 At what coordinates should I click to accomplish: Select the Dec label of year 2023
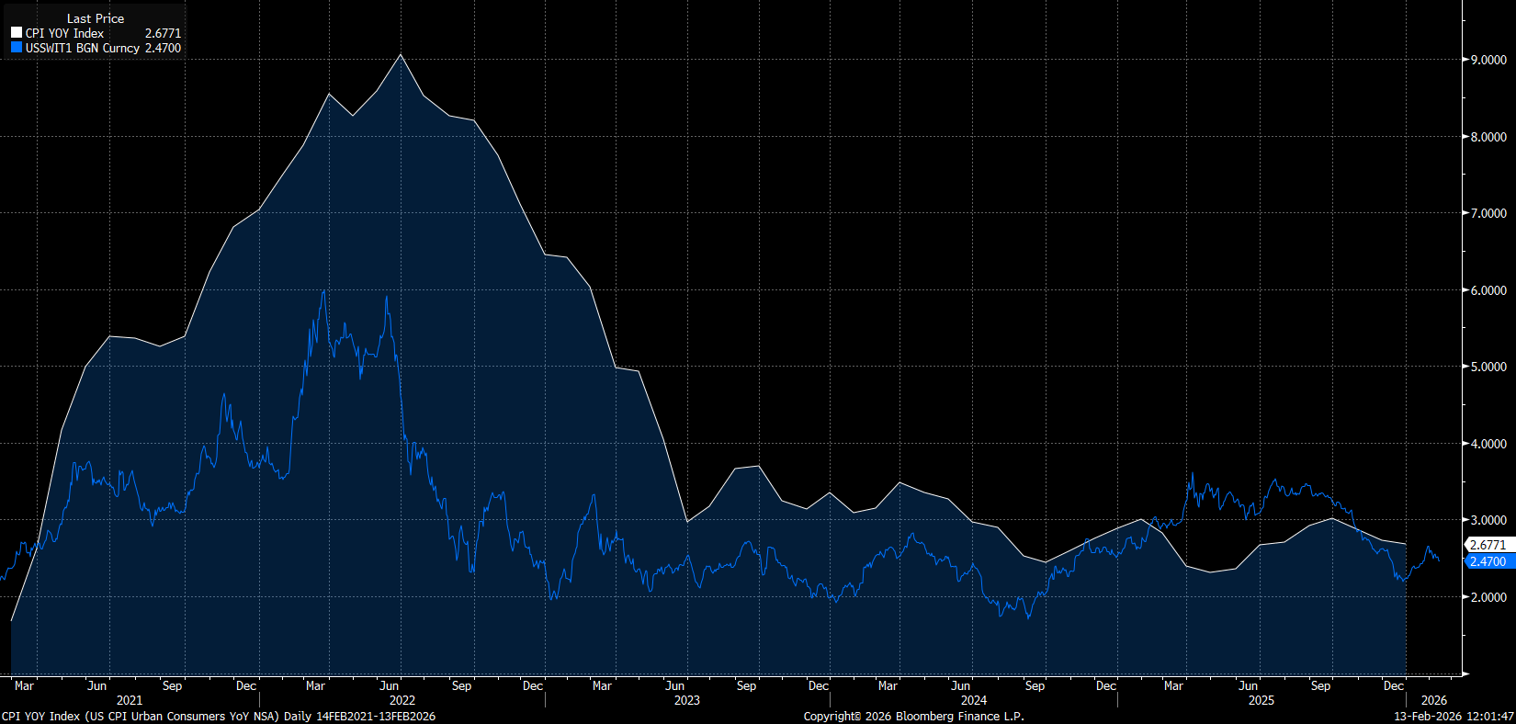pyautogui.click(x=819, y=685)
